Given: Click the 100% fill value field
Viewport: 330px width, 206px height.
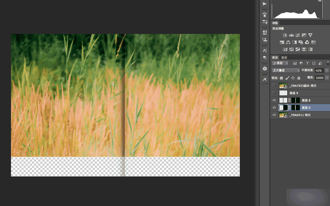Looking at the screenshot, I should tap(320, 78).
